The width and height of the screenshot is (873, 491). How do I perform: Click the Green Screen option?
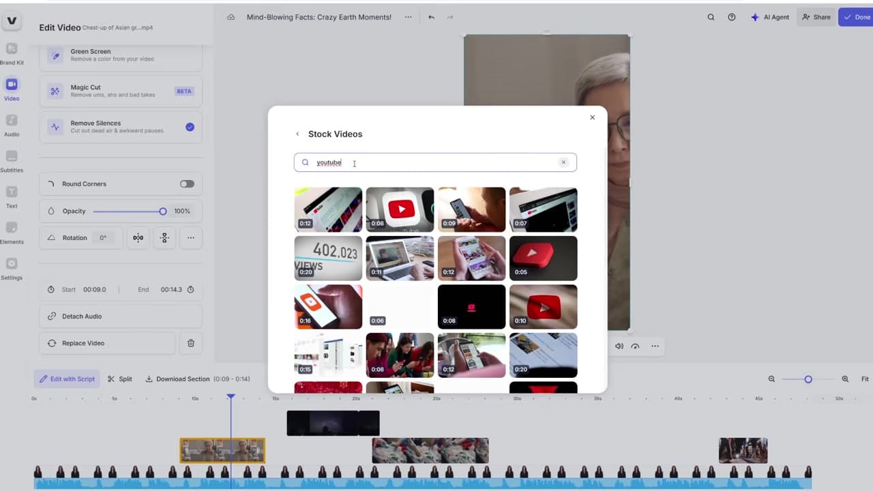[x=121, y=55]
